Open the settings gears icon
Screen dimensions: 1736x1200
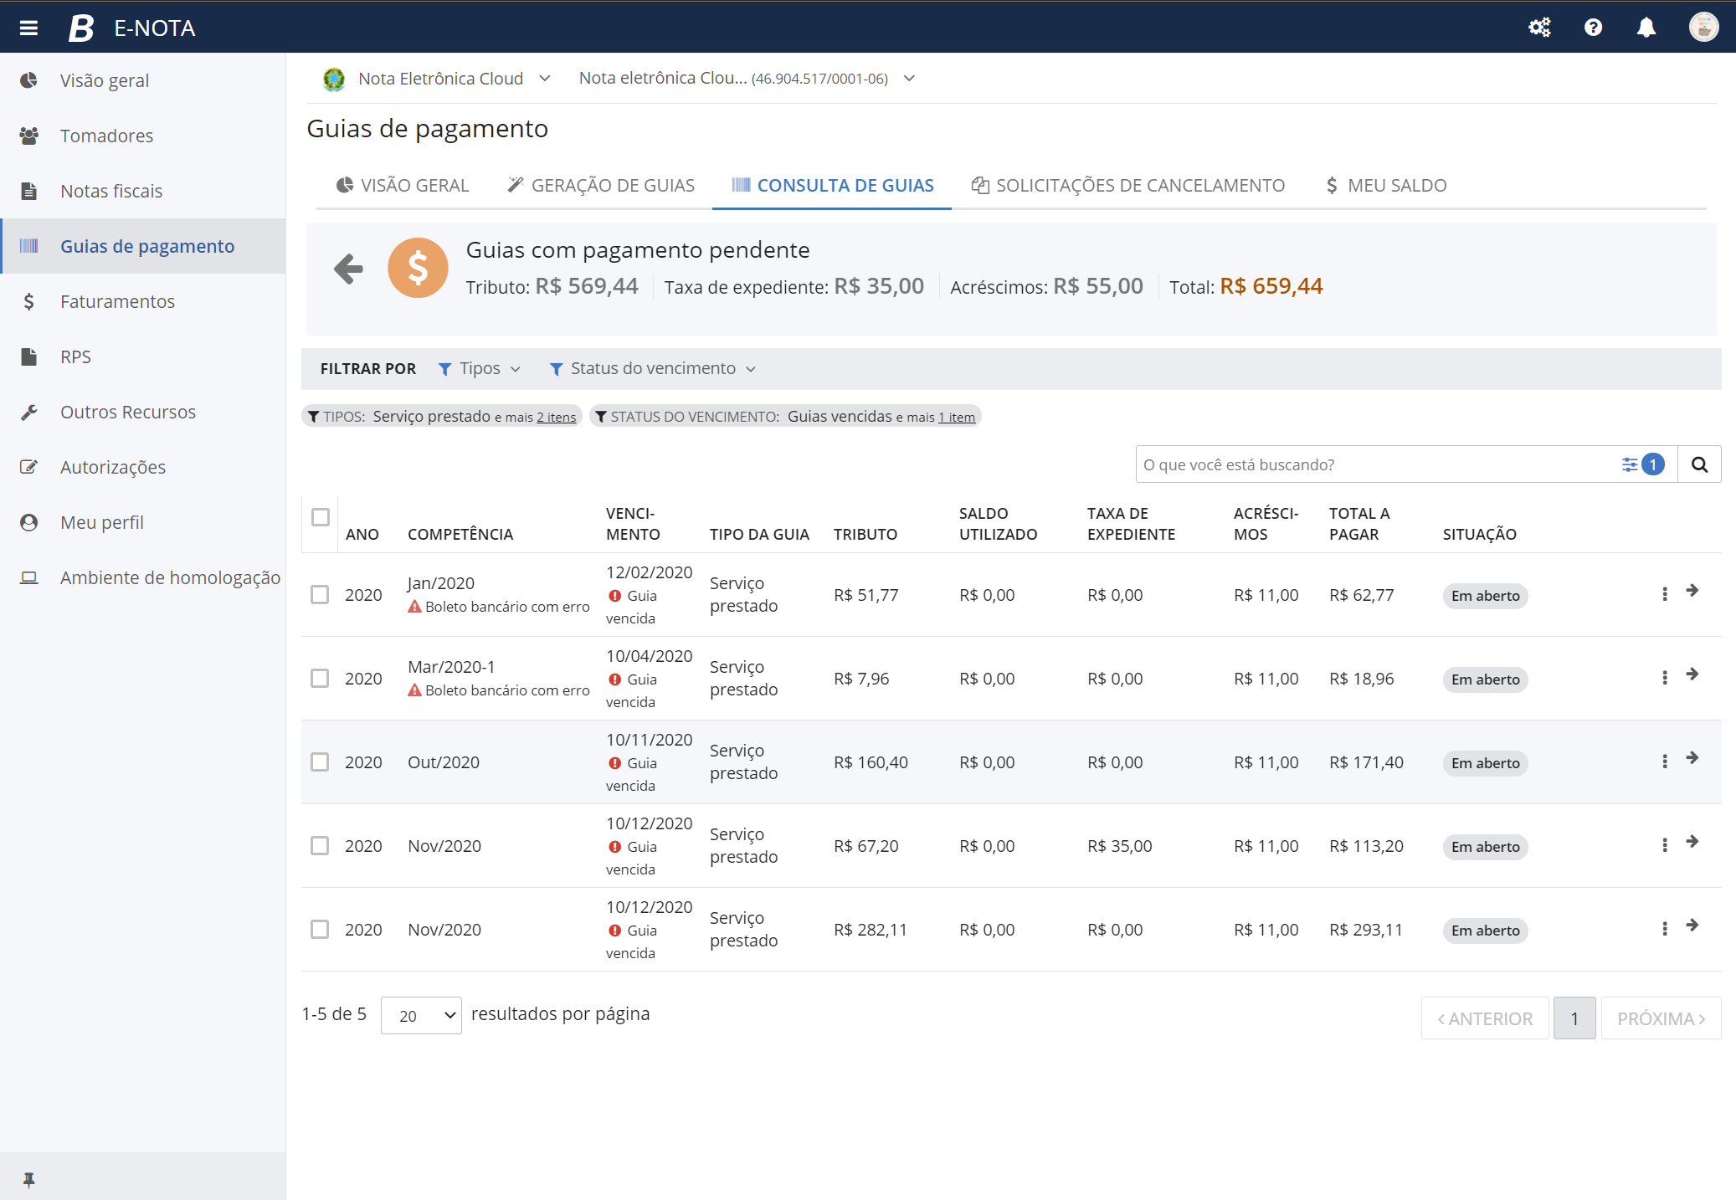1539,28
